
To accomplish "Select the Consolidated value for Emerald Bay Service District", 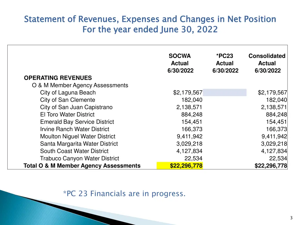I will coord(277,122).
